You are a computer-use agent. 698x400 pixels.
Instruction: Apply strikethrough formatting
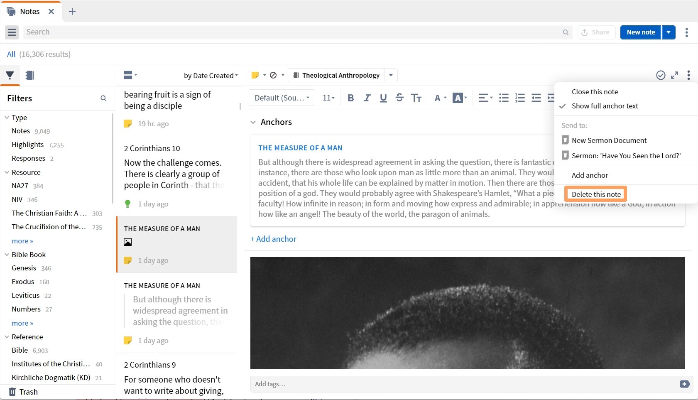[399, 98]
